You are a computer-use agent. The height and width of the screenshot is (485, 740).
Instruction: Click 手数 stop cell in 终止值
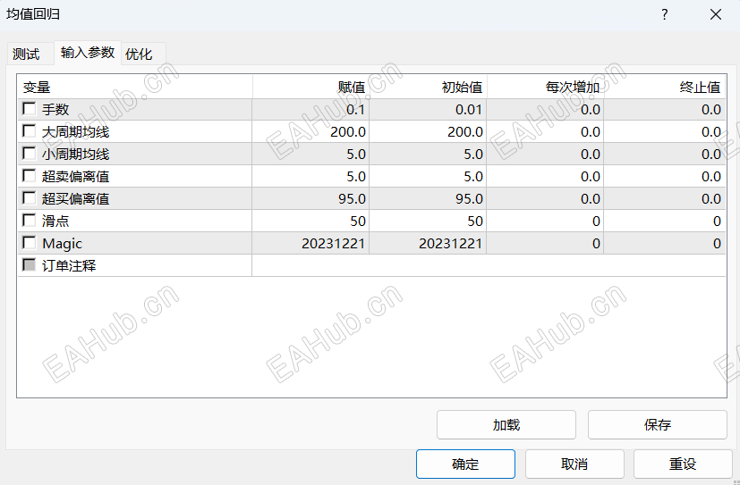point(665,109)
